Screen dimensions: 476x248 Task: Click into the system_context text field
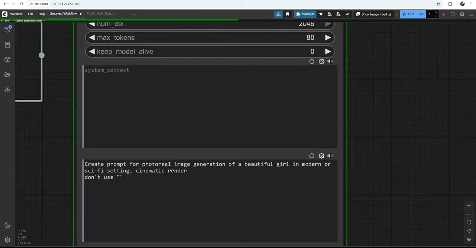click(x=210, y=107)
